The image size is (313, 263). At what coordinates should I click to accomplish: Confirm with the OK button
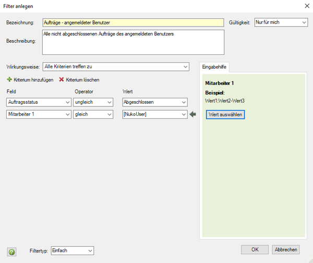pos(255,249)
